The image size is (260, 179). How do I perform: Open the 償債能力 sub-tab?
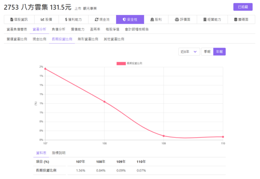tap(78, 29)
